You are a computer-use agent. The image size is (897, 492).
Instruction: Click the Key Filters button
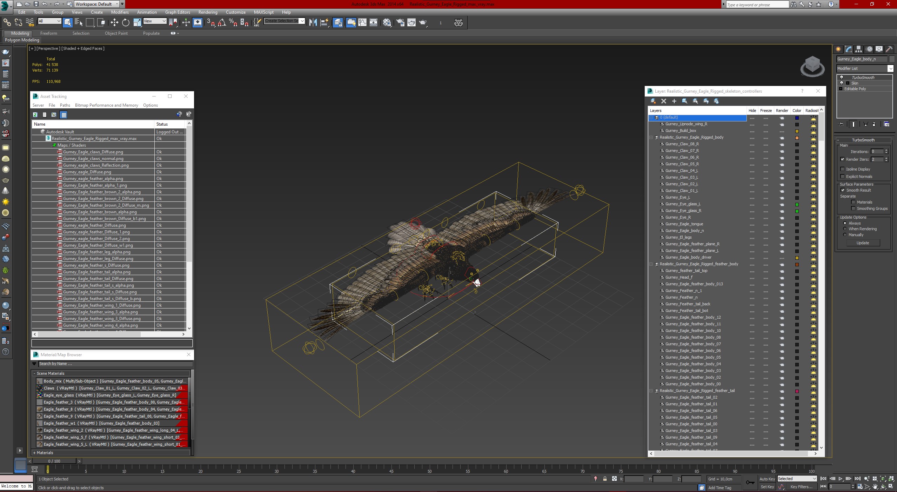tap(801, 487)
